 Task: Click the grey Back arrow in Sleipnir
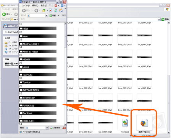(24, 10)
